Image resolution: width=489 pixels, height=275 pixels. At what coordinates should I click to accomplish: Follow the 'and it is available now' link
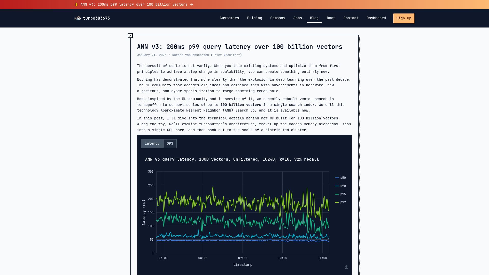point(283,111)
